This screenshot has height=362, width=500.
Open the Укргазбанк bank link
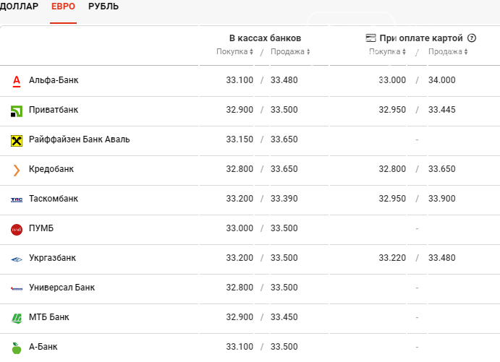coord(52,258)
